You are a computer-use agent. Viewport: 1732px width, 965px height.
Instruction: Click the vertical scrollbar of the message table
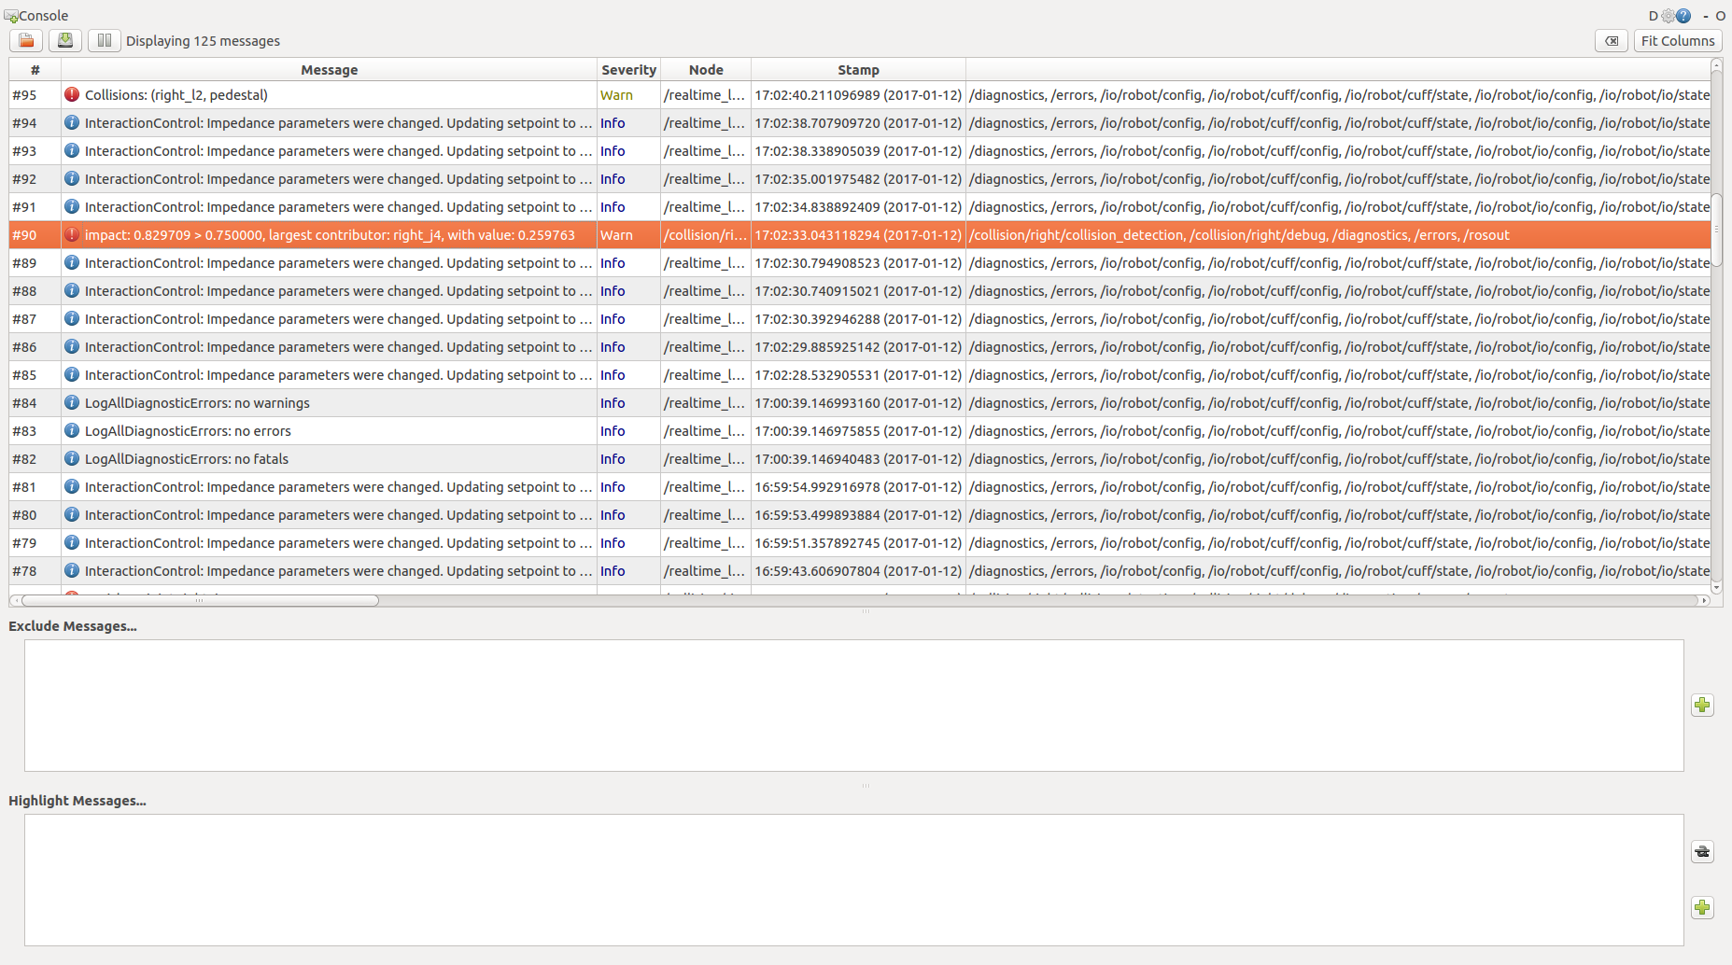coord(1716,229)
